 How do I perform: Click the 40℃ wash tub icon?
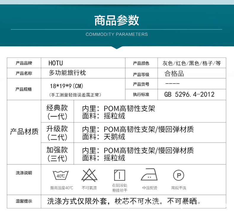tap(61, 175)
